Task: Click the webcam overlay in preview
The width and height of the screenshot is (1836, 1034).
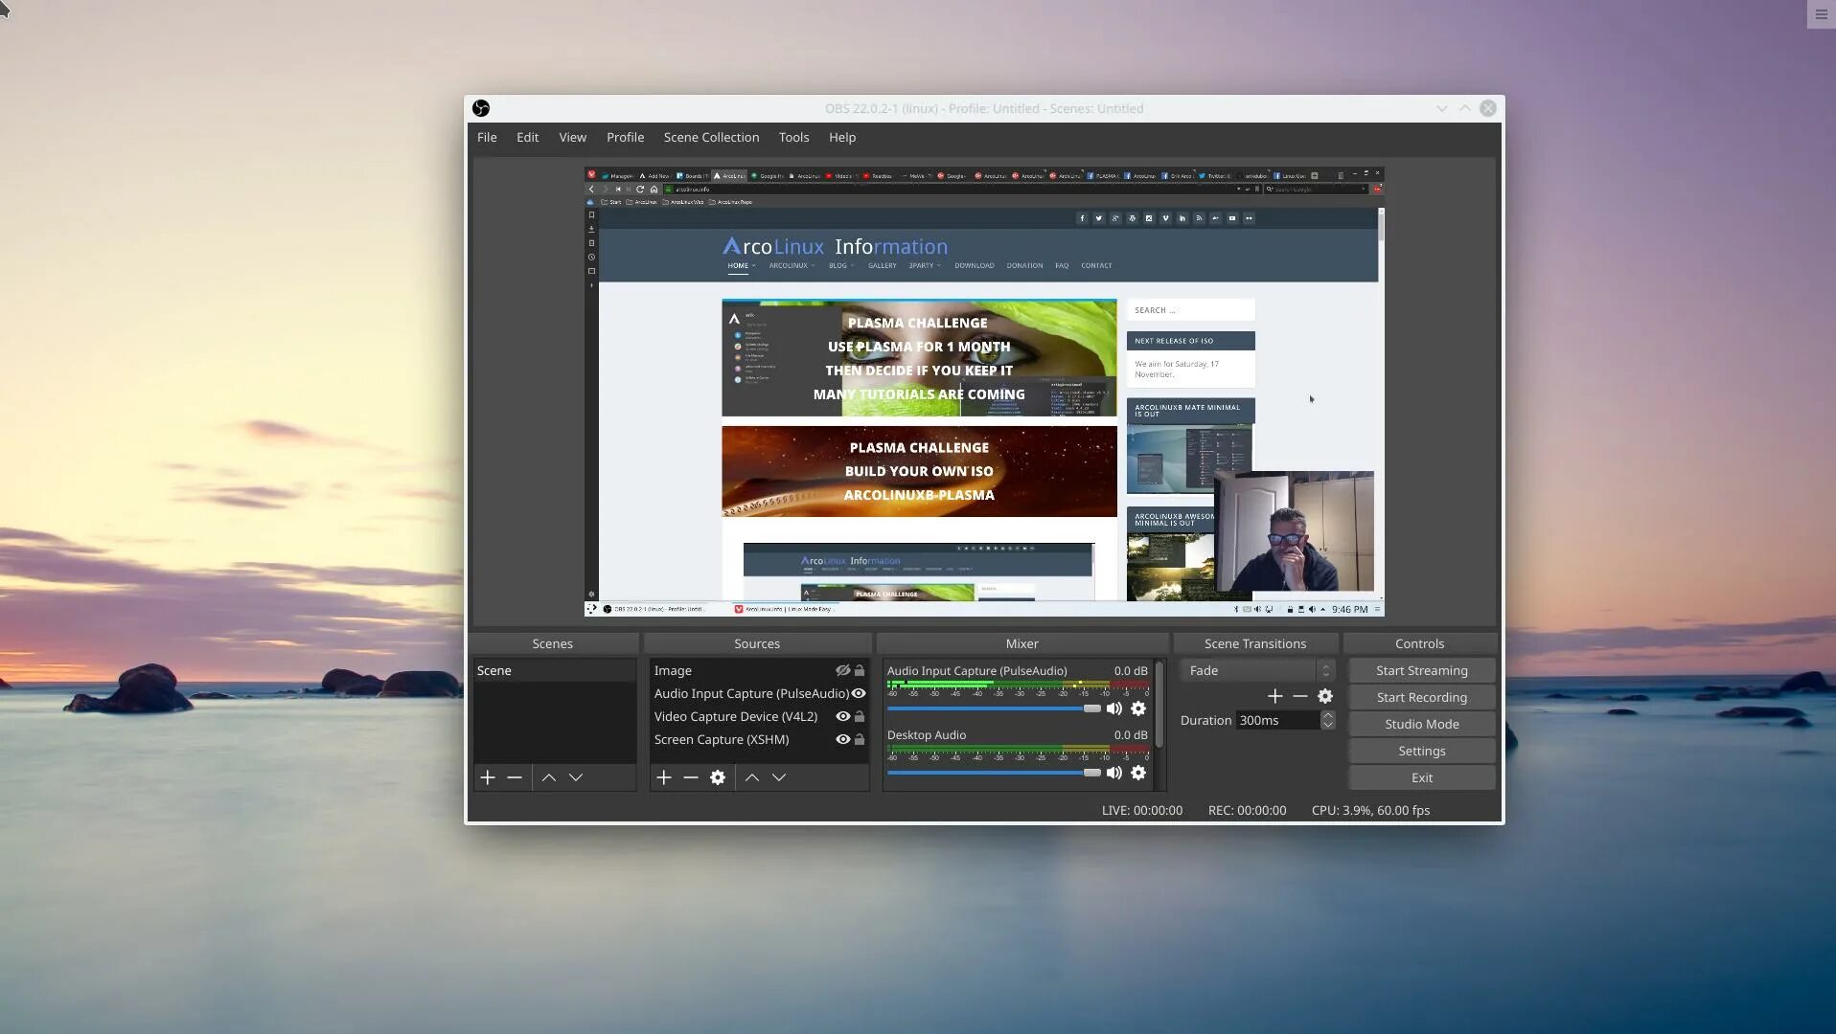Action: [1295, 531]
